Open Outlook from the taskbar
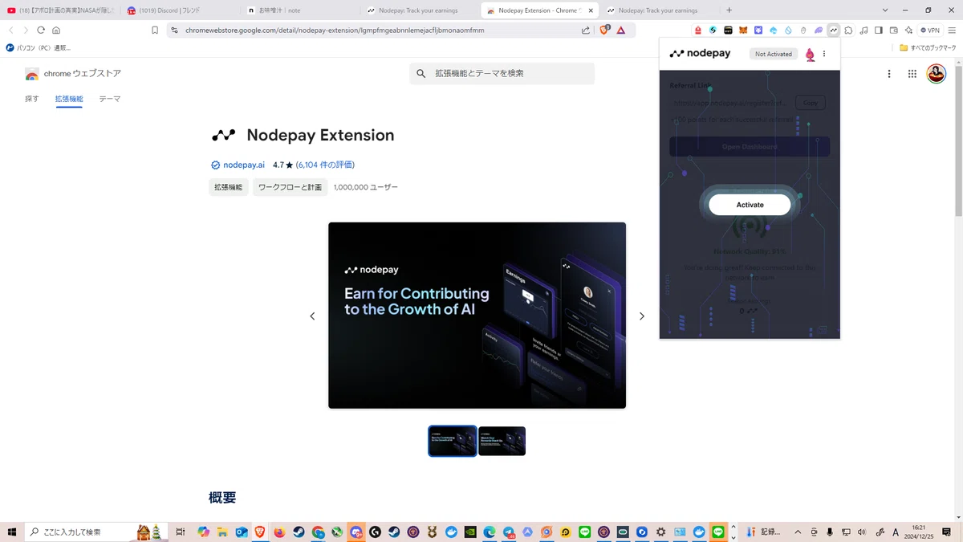 (x=242, y=532)
